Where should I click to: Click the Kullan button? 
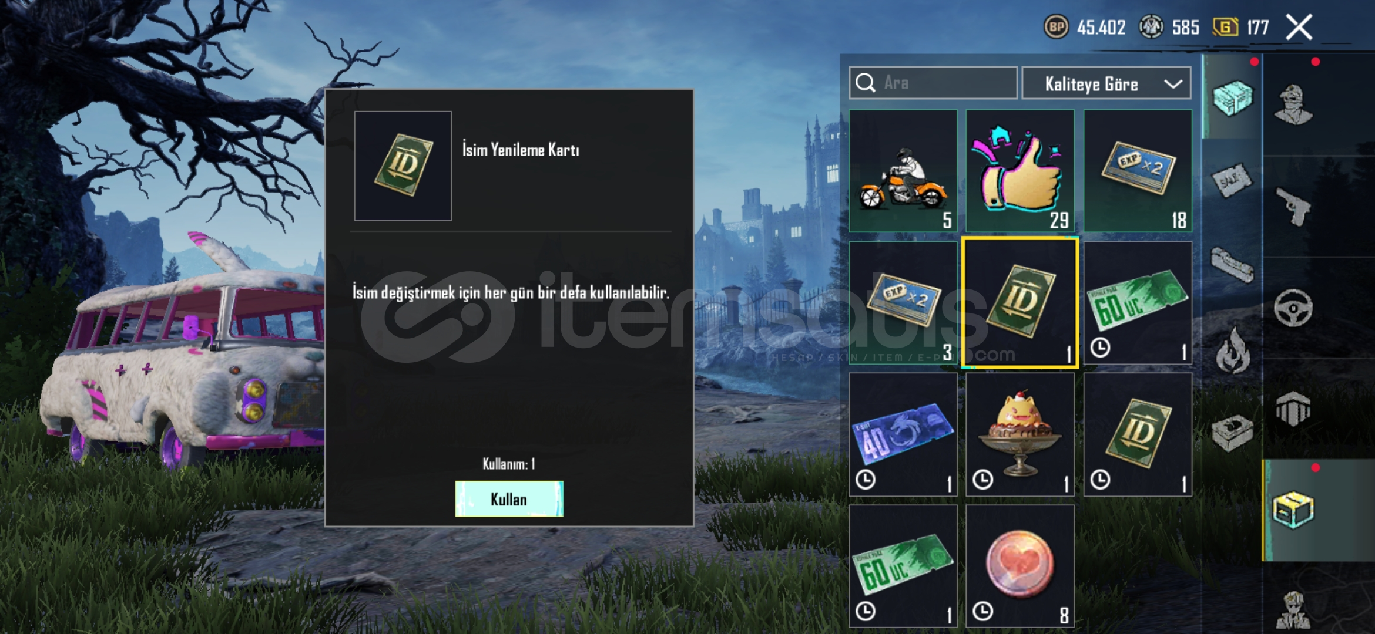coord(509,499)
